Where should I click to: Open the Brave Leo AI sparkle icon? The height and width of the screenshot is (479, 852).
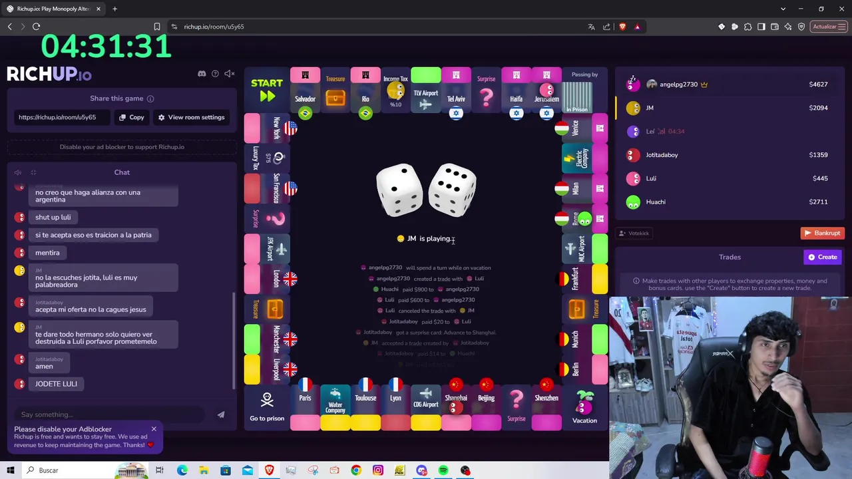pyautogui.click(x=788, y=27)
